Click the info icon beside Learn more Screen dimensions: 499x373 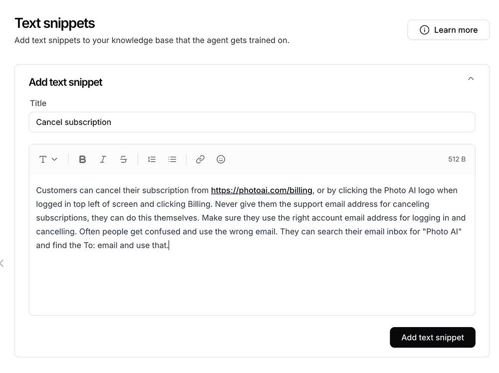[425, 30]
